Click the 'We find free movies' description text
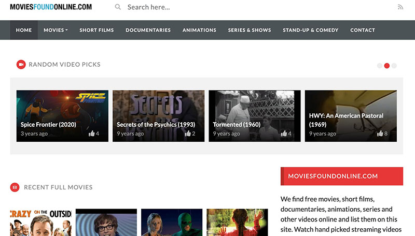Viewport: 415px width, 236px height. point(341,214)
